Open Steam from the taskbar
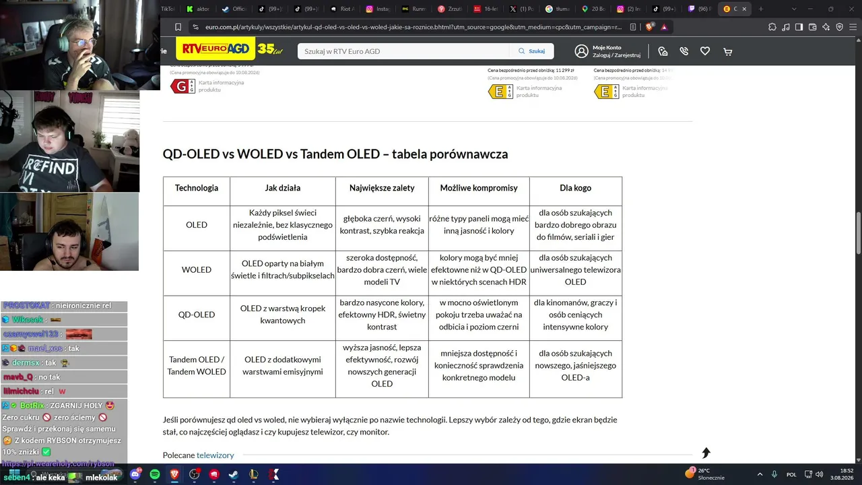This screenshot has width=862, height=485. 234,474
